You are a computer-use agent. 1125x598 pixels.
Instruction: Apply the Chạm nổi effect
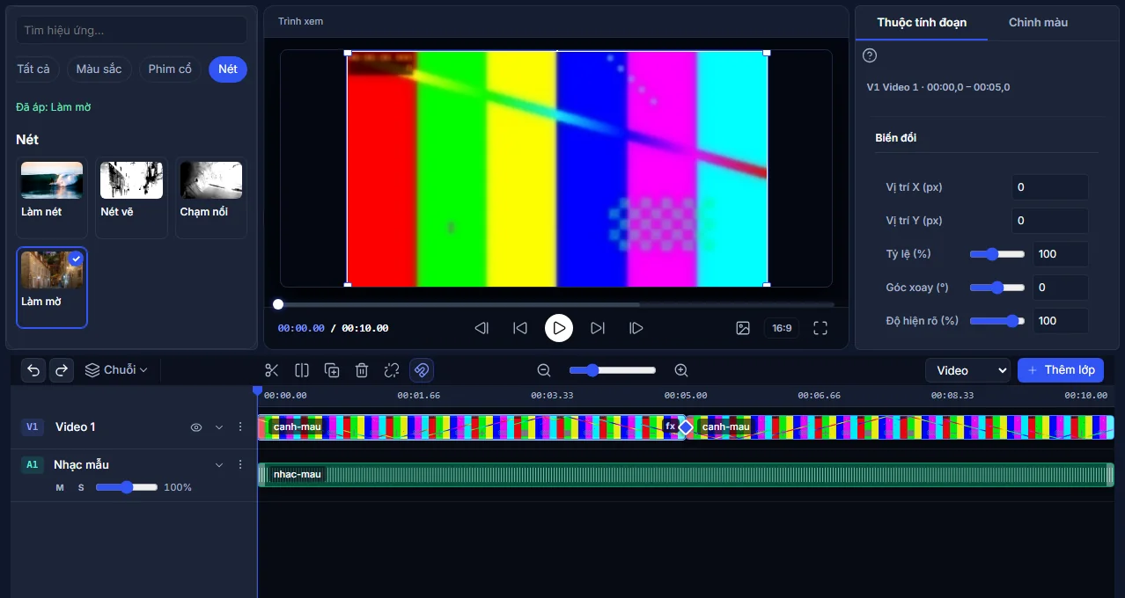211,198
